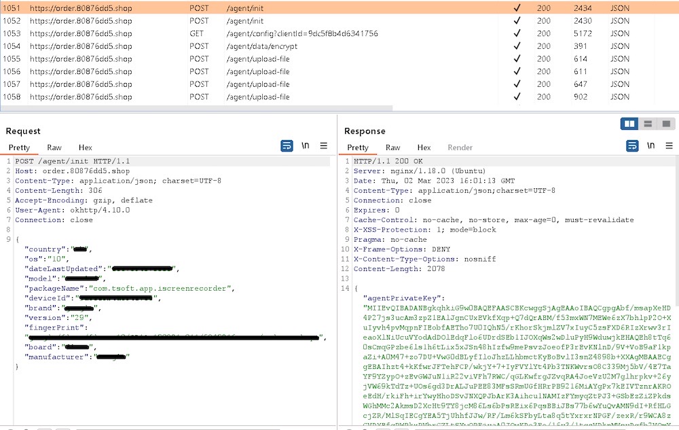The width and height of the screenshot is (679, 430).
Task: Select the Render tab in Response panel
Action: pos(460,147)
